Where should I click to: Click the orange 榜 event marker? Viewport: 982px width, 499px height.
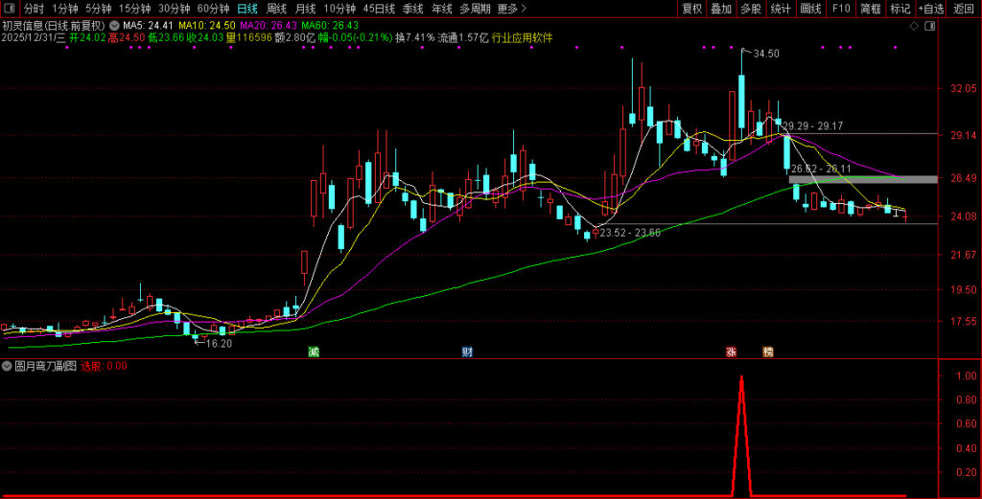pyautogui.click(x=767, y=352)
